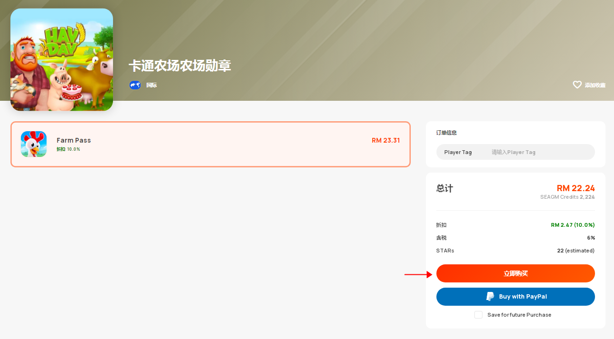
Task: Click the total RM 22.24 amount
Action: click(576, 188)
